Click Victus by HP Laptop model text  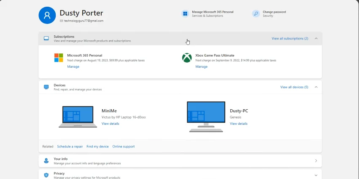pos(124,117)
